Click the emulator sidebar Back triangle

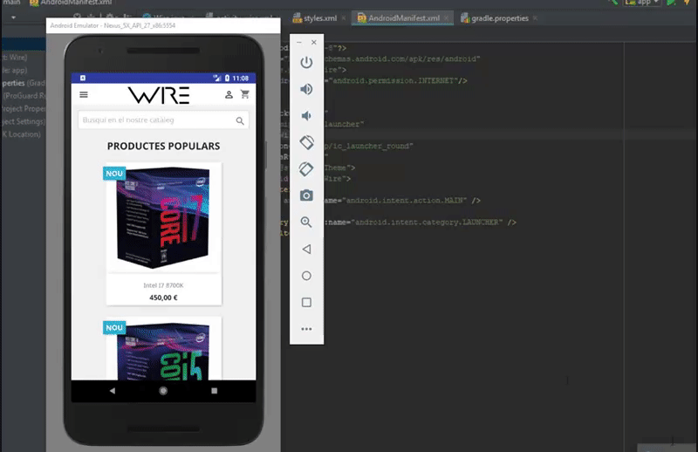tap(306, 249)
